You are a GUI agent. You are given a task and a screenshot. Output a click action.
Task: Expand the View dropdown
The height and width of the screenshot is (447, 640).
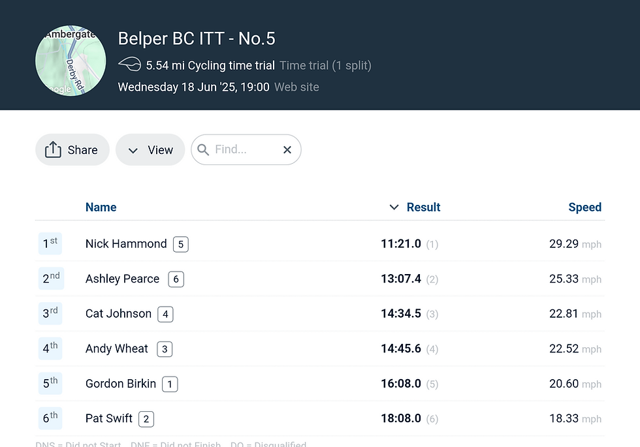tap(150, 149)
